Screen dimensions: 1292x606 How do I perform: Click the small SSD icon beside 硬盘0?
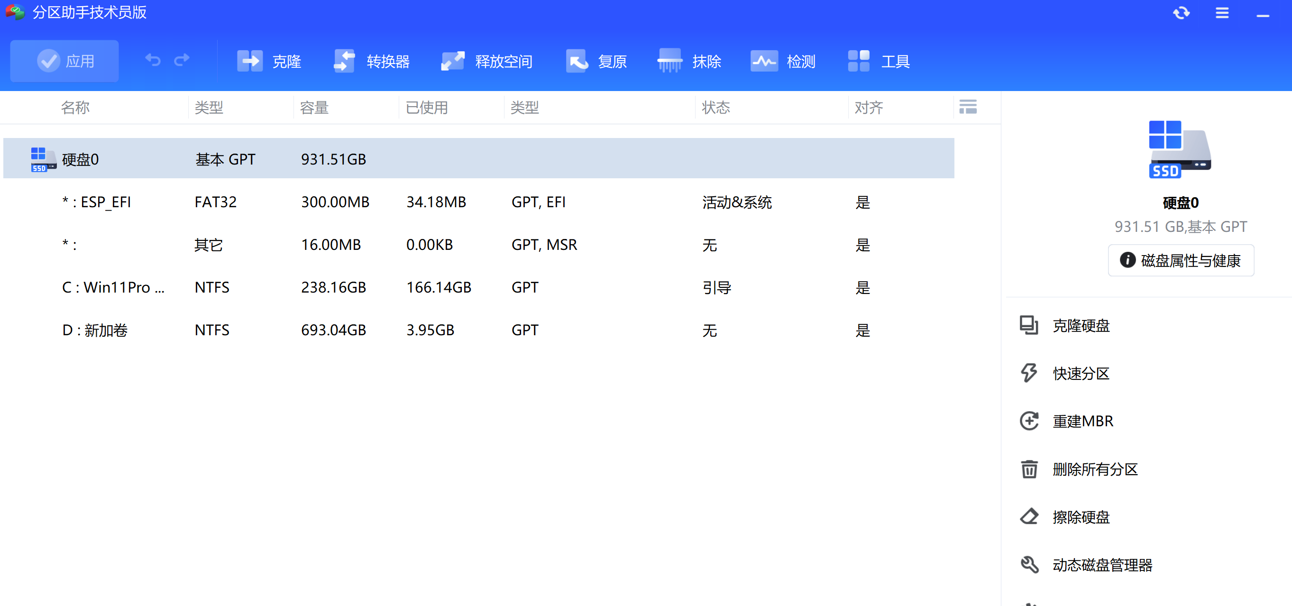[x=43, y=159]
